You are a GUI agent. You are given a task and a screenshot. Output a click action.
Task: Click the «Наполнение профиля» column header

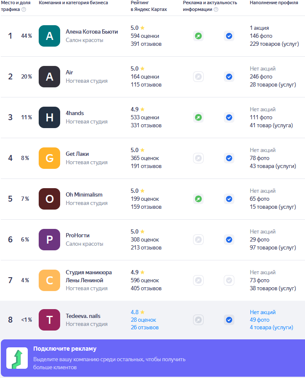tap(274, 3)
